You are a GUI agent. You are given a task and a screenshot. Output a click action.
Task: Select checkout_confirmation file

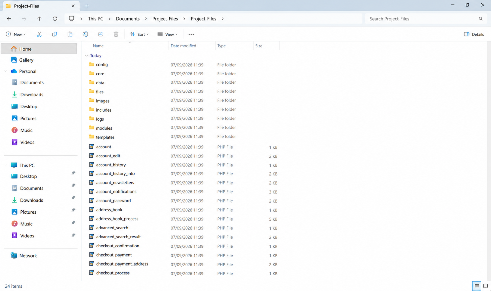click(118, 246)
